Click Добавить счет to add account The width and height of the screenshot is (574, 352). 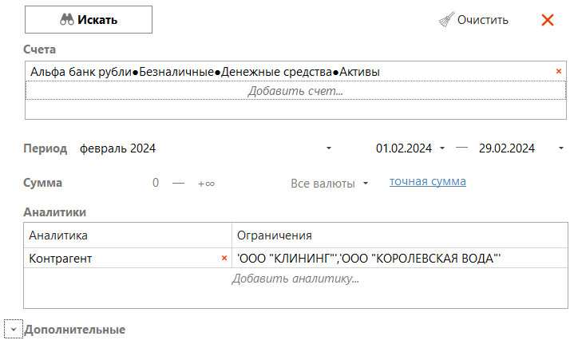point(295,91)
